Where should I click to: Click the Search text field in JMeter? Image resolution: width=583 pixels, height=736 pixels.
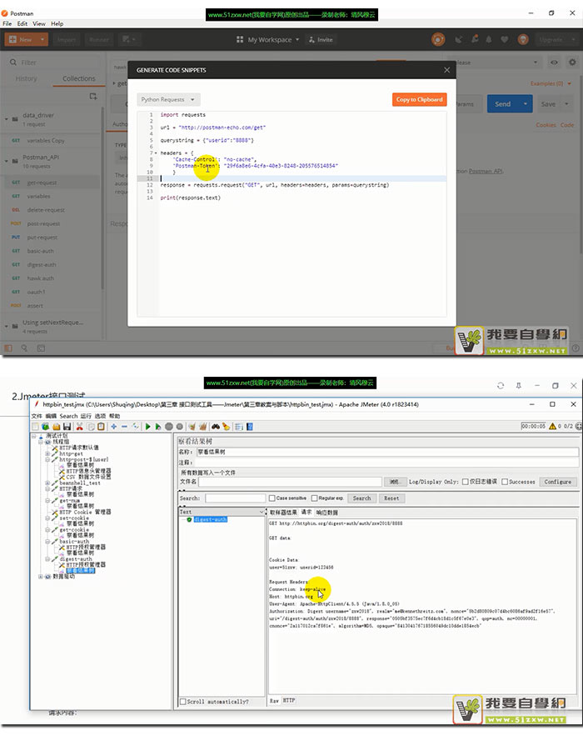click(235, 498)
